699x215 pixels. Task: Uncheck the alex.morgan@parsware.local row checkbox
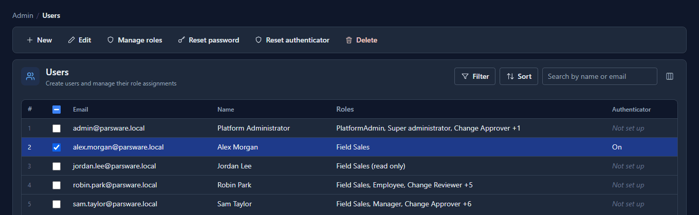click(57, 147)
